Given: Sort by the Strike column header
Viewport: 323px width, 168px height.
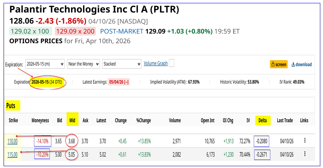Looking at the screenshot, I should (13, 120).
